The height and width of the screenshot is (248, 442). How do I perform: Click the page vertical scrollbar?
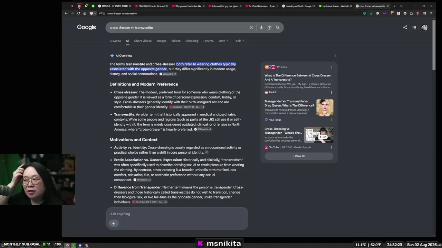pyautogui.click(x=434, y=45)
